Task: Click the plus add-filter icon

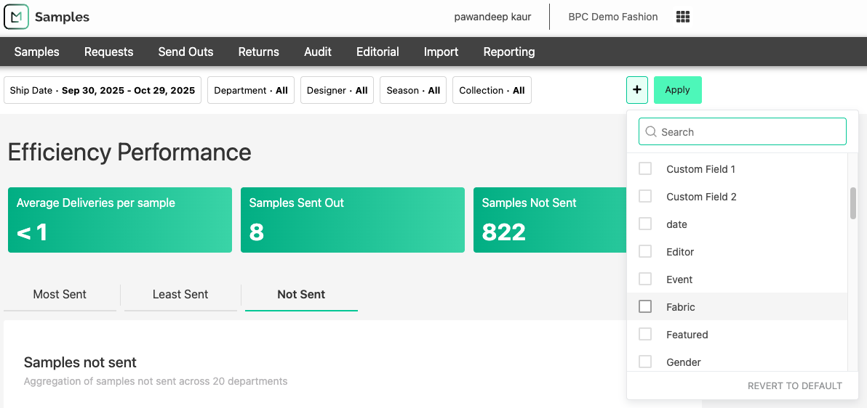Action: click(x=636, y=90)
